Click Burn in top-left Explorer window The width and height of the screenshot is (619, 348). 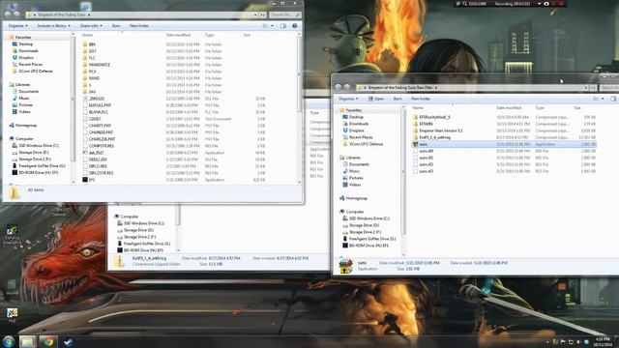116,26
